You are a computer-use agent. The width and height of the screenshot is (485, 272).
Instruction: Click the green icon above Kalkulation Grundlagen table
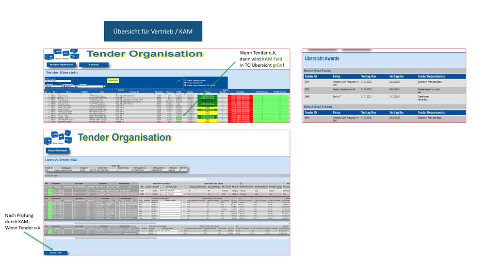pyautogui.click(x=186, y=183)
